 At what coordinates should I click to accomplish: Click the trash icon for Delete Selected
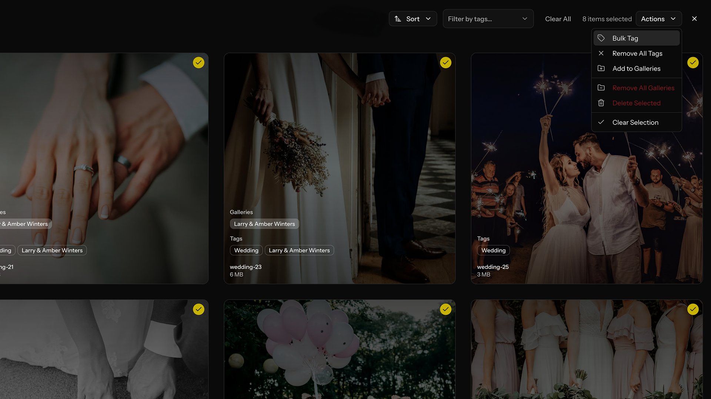click(x=601, y=103)
